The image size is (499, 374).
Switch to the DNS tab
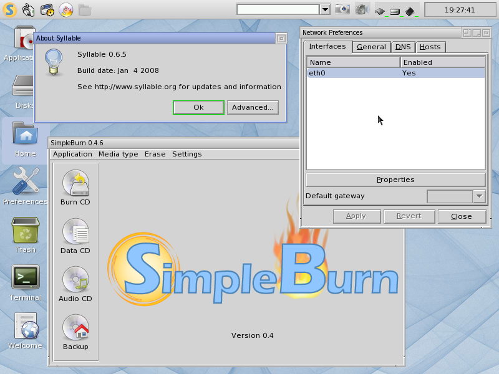(x=403, y=47)
